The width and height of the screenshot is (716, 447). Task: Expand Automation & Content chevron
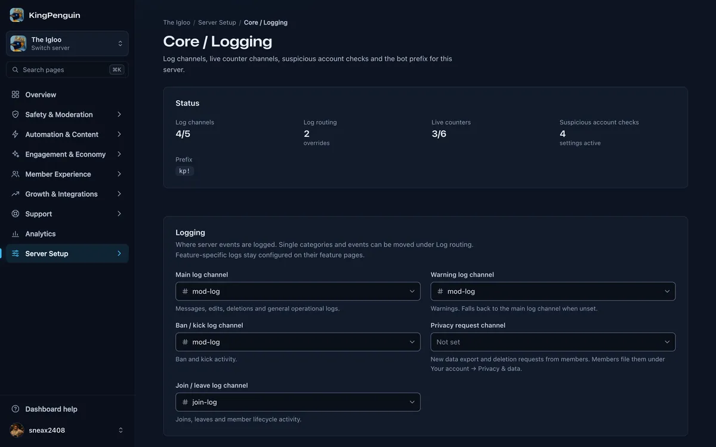click(x=119, y=134)
